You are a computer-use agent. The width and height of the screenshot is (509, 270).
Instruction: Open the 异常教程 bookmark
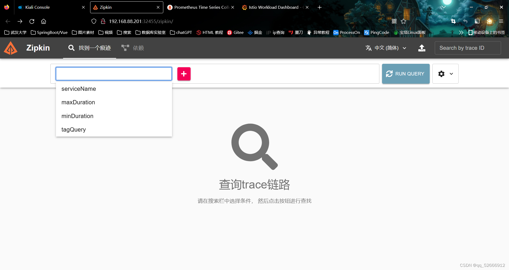(x=318, y=33)
